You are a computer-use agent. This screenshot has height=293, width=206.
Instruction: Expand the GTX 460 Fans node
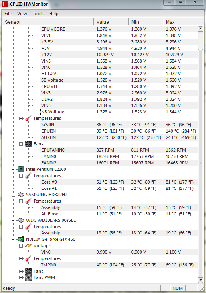pos(21,272)
